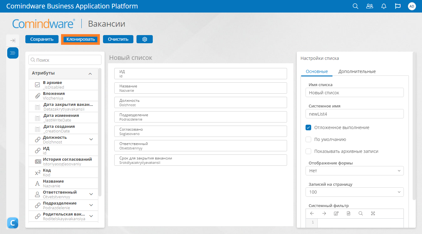
Task: Click the flag icon in header
Action: [398, 6]
